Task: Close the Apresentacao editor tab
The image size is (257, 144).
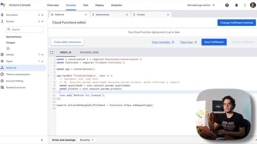Action: [x=127, y=15]
